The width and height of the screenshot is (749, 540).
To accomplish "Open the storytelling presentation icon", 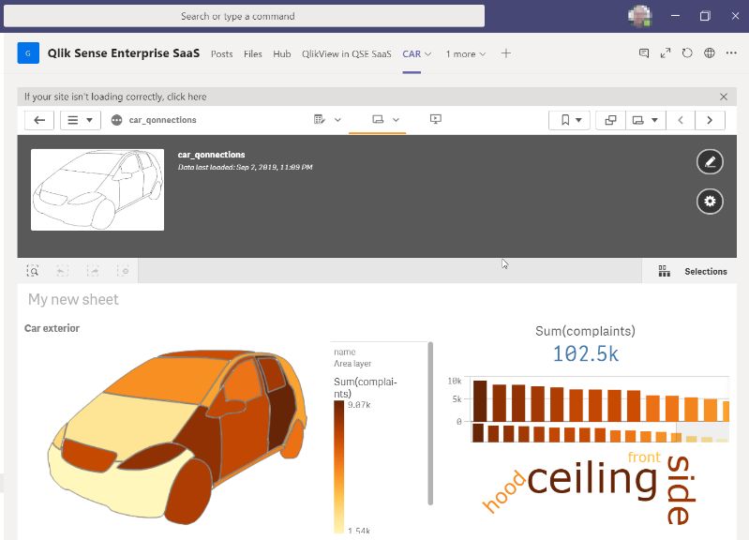I will [436, 119].
